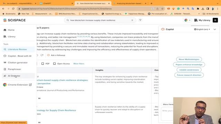Screen dimensions: 221x124
Task: Collapse the Copilot panel chevron
Action: click(x=215, y=29)
